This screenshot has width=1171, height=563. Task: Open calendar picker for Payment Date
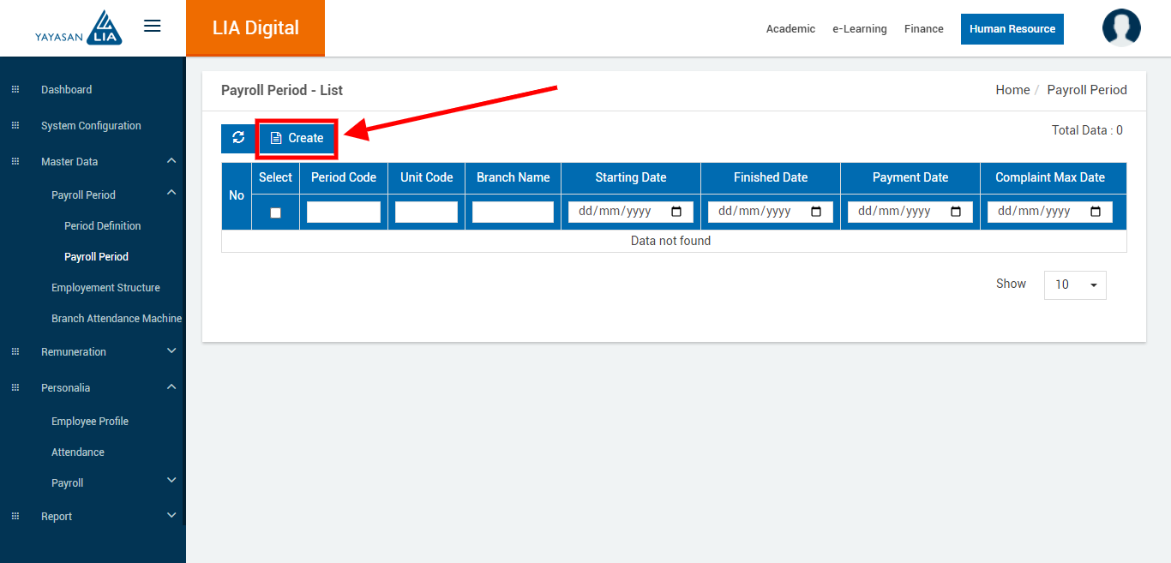[x=956, y=212]
